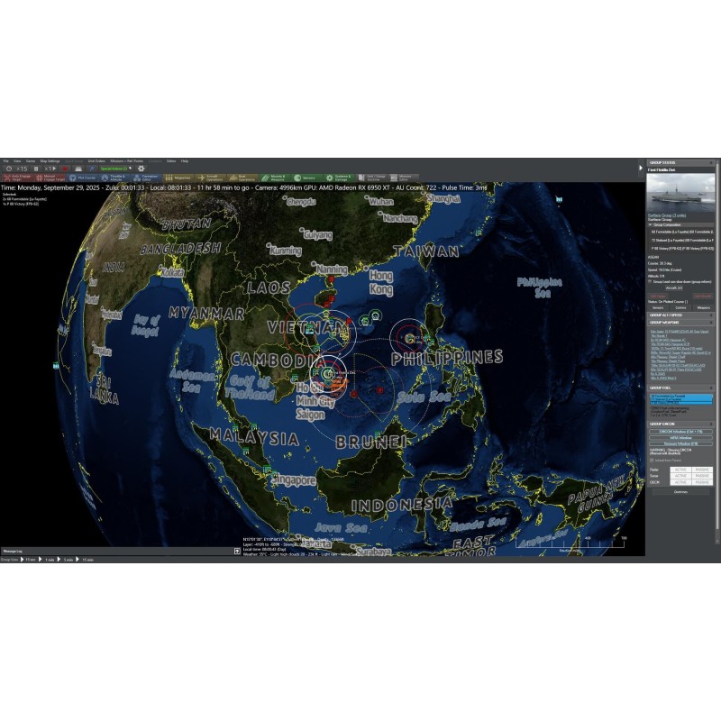Click the Plot Course toolbar button

(x=88, y=178)
